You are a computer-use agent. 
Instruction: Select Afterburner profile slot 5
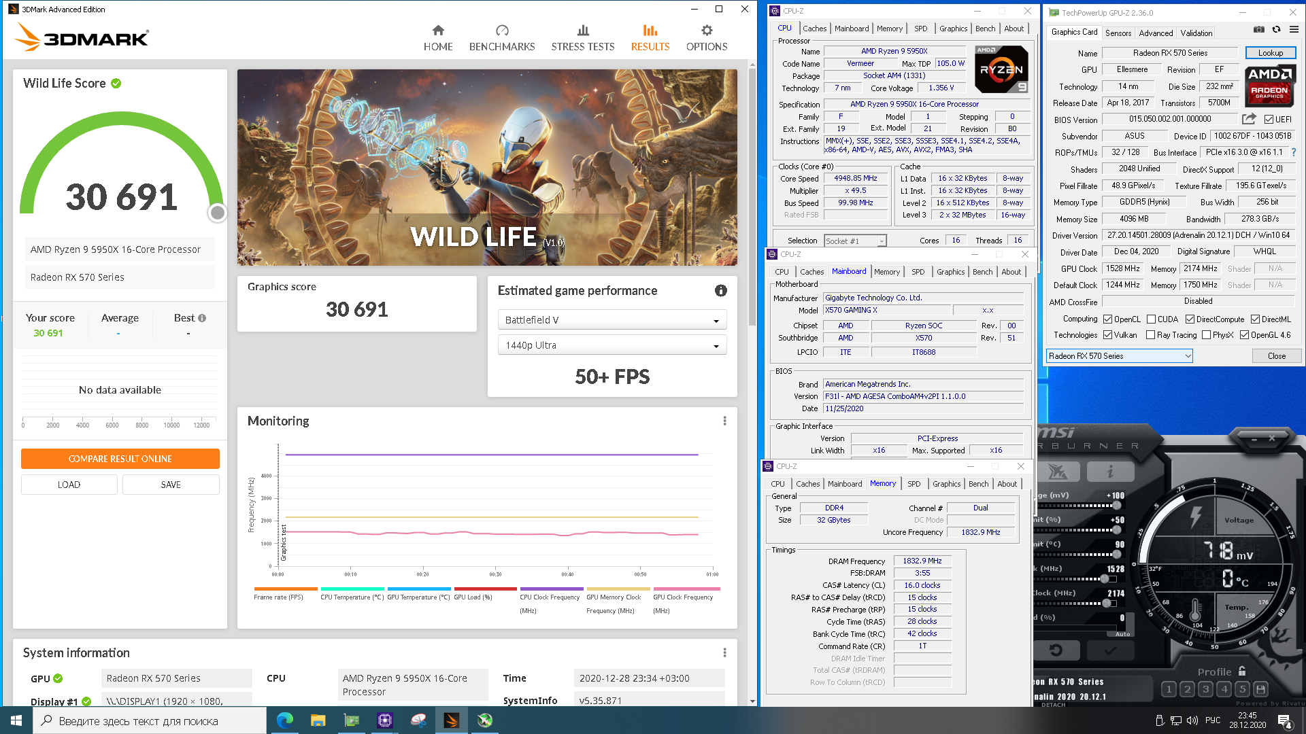point(1242,689)
